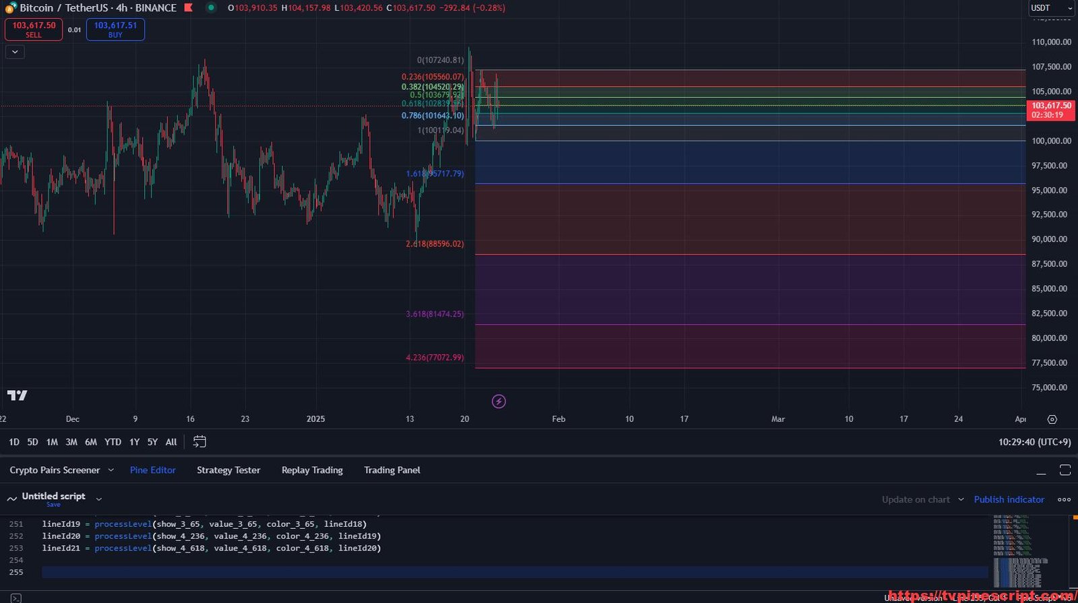Toggle the timezone clock (UTC+9)

[1034, 442]
